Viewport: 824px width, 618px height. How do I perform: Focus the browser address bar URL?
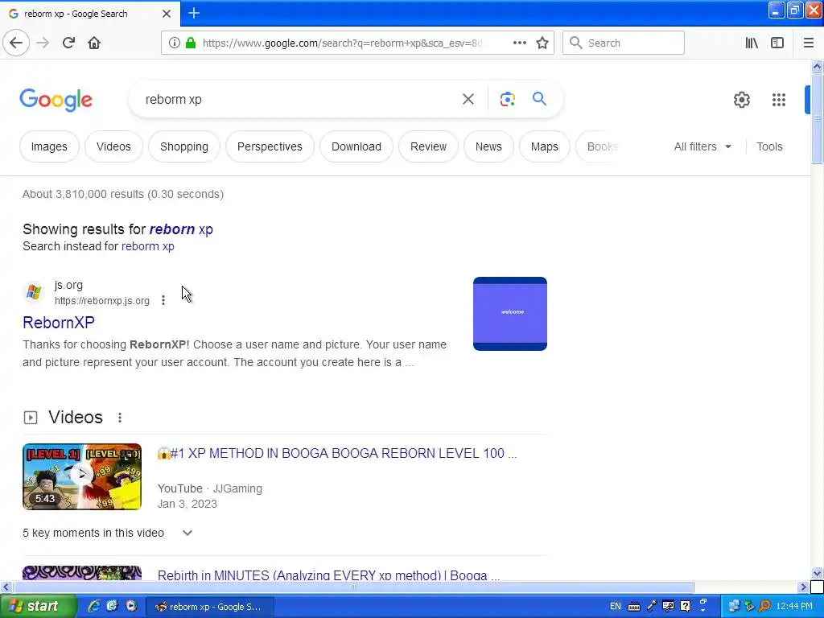point(341,43)
